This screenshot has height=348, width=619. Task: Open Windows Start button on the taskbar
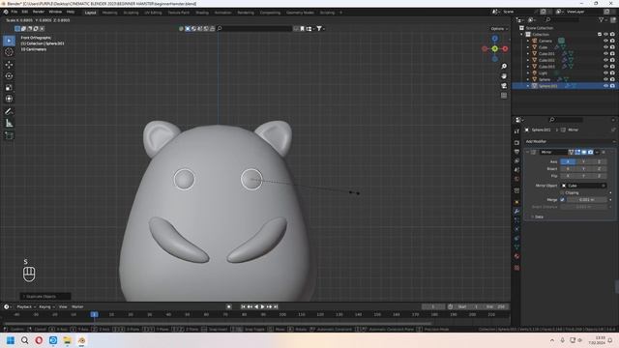pos(11,340)
